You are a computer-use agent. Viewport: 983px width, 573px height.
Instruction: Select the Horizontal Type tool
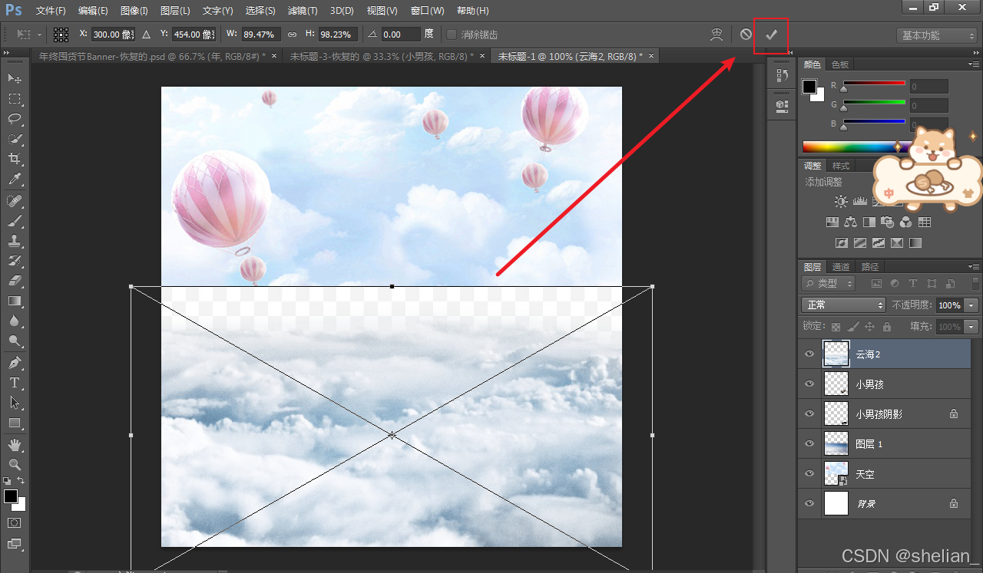tap(15, 383)
